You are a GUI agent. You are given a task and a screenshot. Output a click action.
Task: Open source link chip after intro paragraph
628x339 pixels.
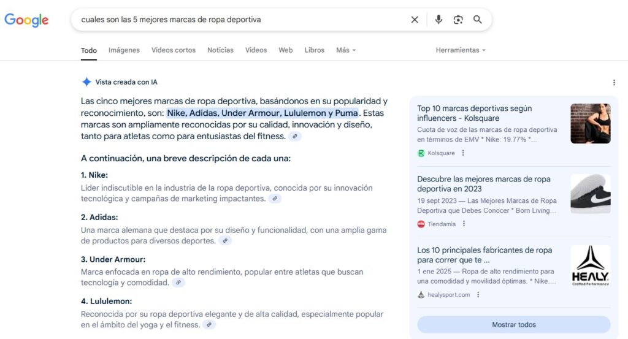pyautogui.click(x=295, y=137)
